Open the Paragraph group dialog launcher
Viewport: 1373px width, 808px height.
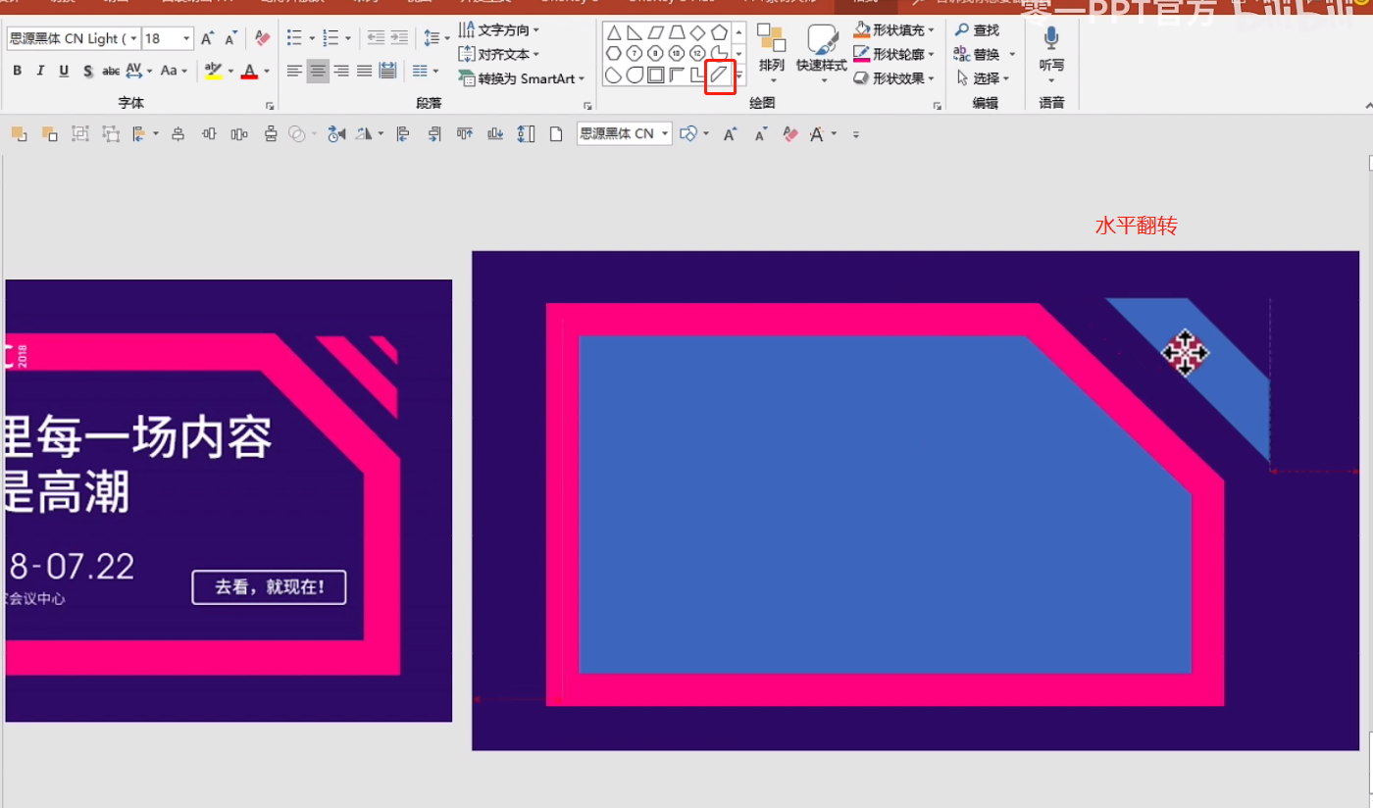[586, 105]
